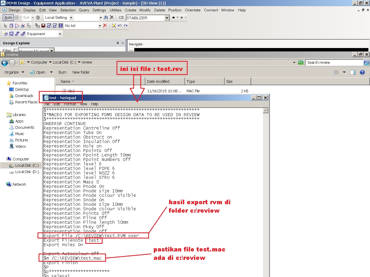Click the binoculars find icon in PDMS toolbar
The height and width of the screenshot is (277, 370).
(106, 17)
